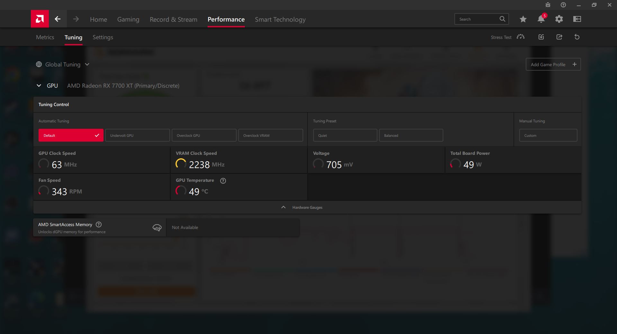Select Default automatic tuning
This screenshot has height=334, width=617.
click(x=71, y=135)
